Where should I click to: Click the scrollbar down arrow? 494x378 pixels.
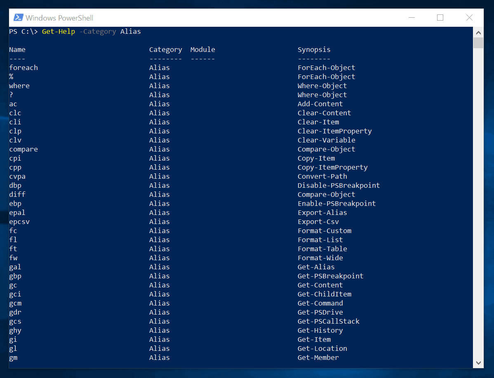click(x=478, y=363)
